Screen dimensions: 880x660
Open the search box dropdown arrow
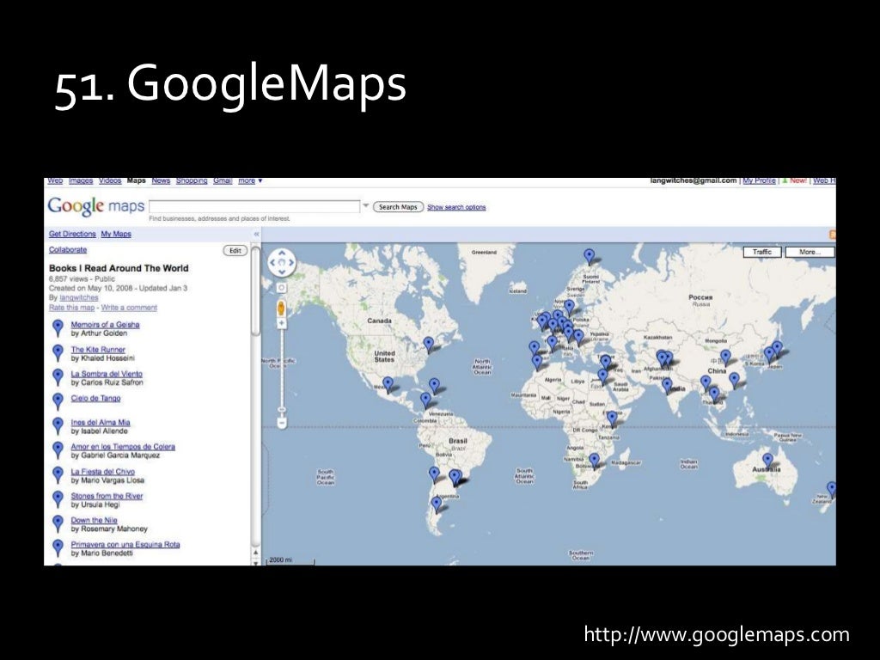click(x=366, y=206)
